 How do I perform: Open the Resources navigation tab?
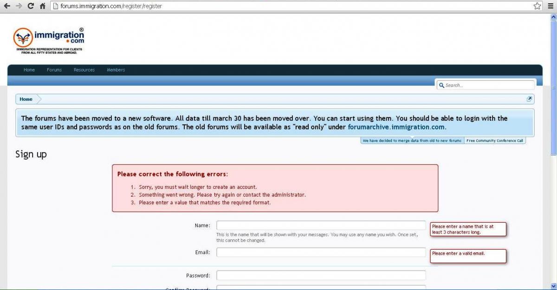[x=84, y=70]
